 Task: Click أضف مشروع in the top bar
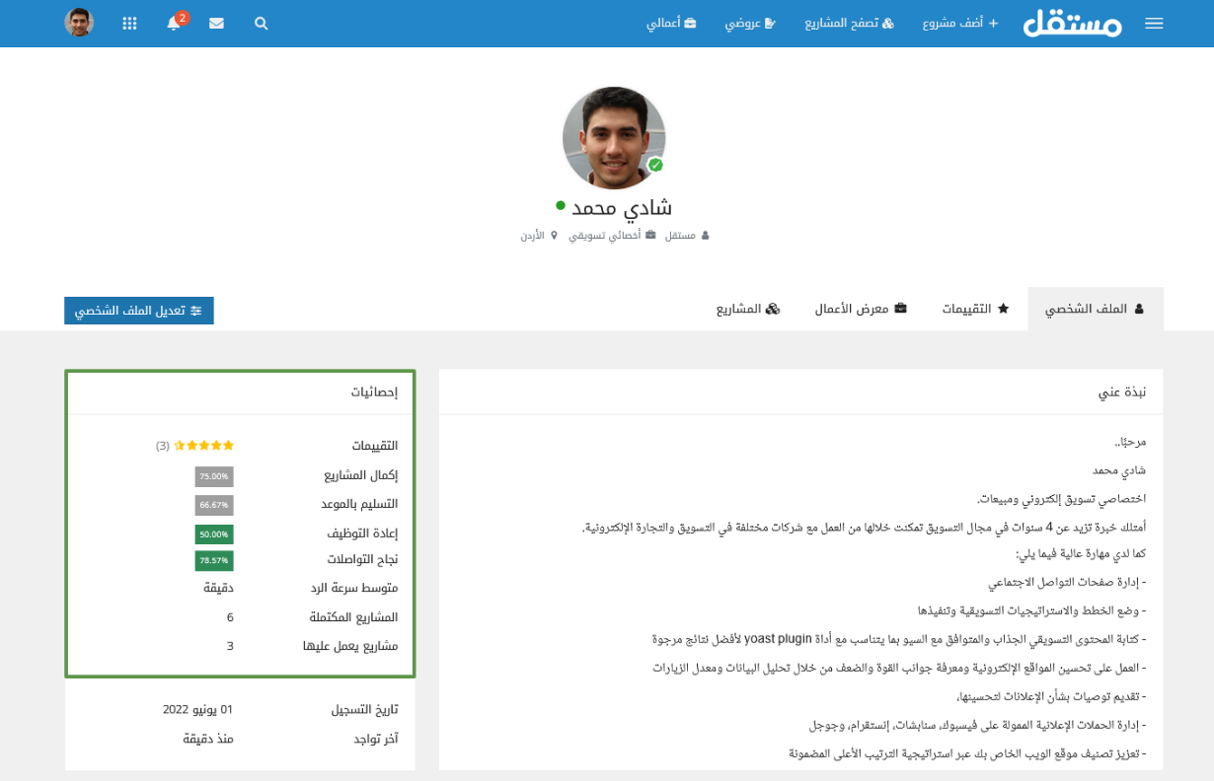pos(960,24)
